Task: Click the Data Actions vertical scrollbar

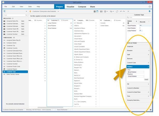Action: 150,69
